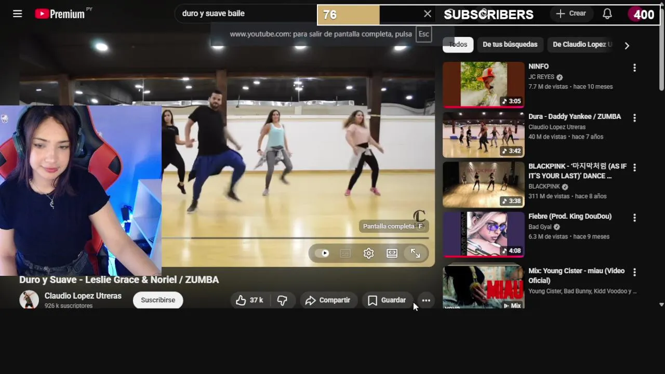665x374 pixels.
Task: Like the video with thumbs up 37 k
Action: pyautogui.click(x=249, y=300)
